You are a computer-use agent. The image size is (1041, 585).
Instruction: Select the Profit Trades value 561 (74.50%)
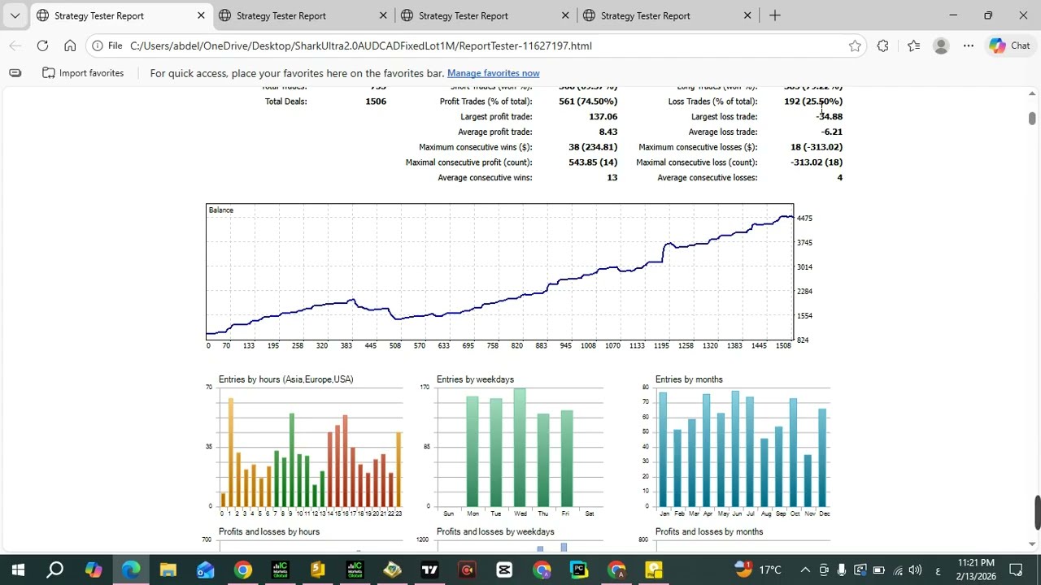pyautogui.click(x=588, y=102)
